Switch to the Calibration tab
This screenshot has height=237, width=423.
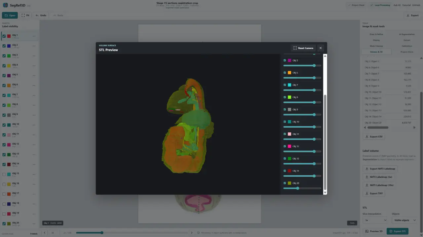click(407, 46)
